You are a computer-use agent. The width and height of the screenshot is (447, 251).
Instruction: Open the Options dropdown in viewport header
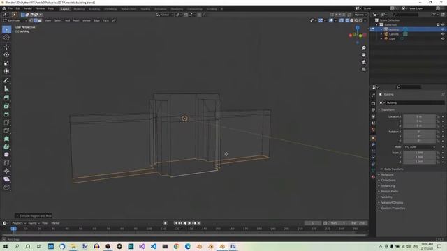click(360, 15)
